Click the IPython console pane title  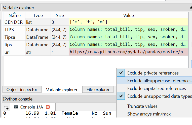(18, 99)
